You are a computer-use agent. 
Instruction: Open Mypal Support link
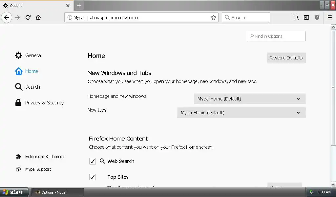pyautogui.click(x=33, y=169)
